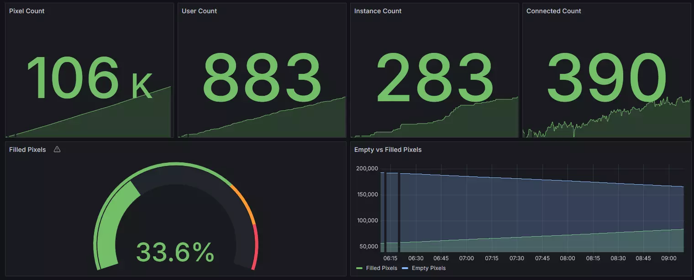Viewport: 694px width, 280px height.
Task: Open the Instance Count panel title
Action: click(x=378, y=11)
